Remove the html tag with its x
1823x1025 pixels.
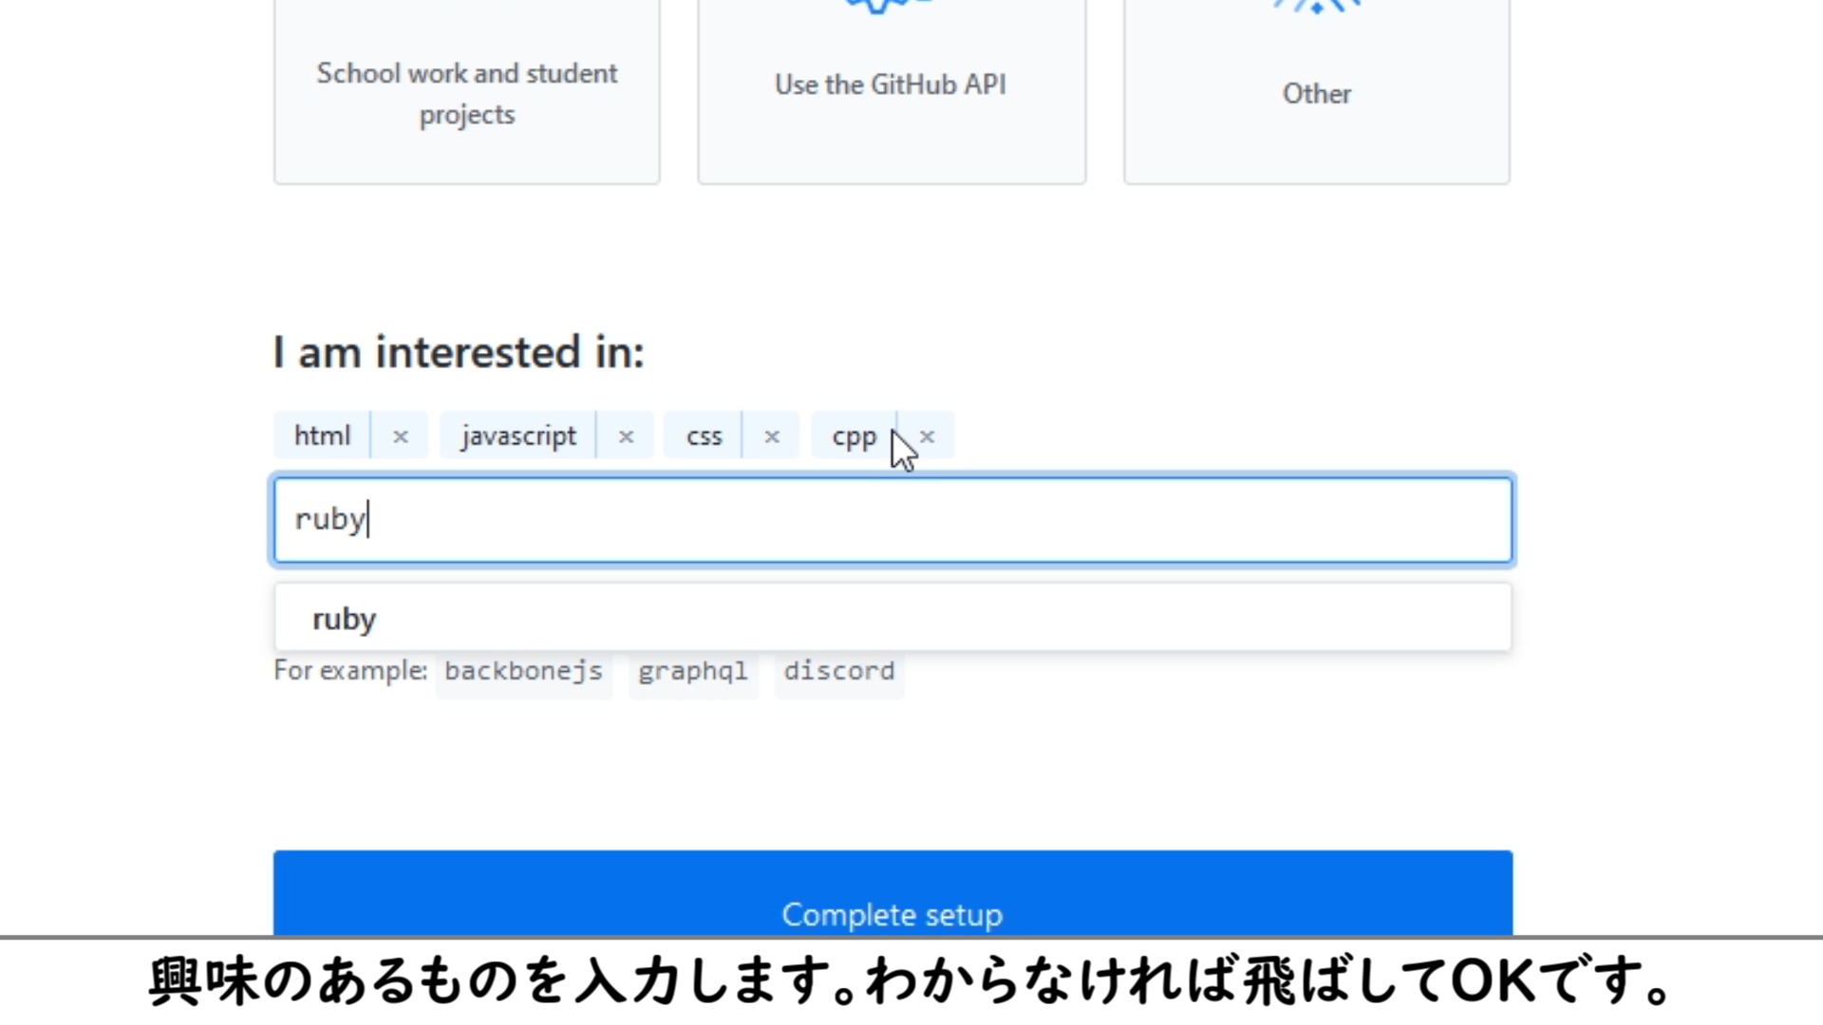(x=400, y=437)
